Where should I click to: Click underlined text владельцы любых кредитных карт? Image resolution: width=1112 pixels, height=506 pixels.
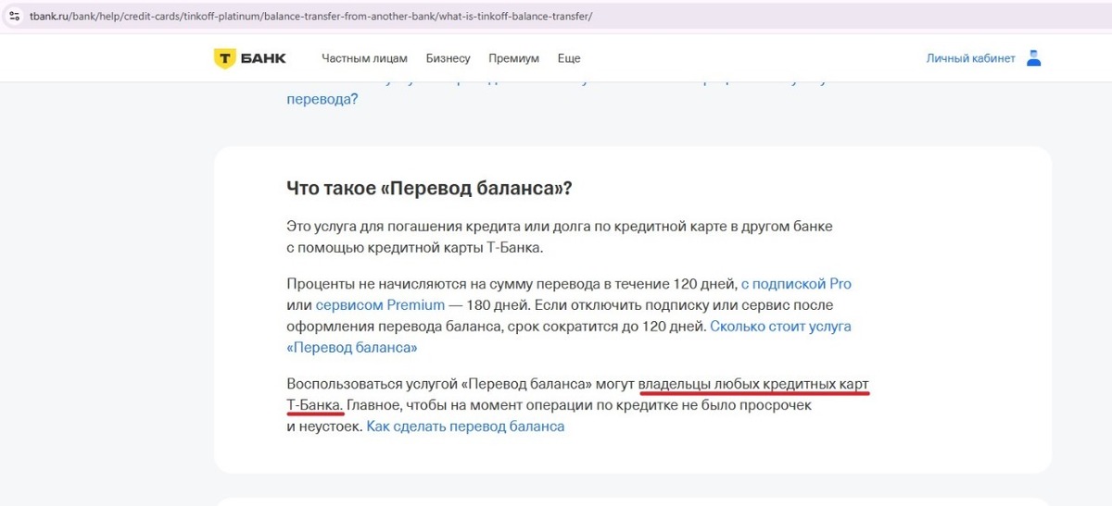(754, 384)
